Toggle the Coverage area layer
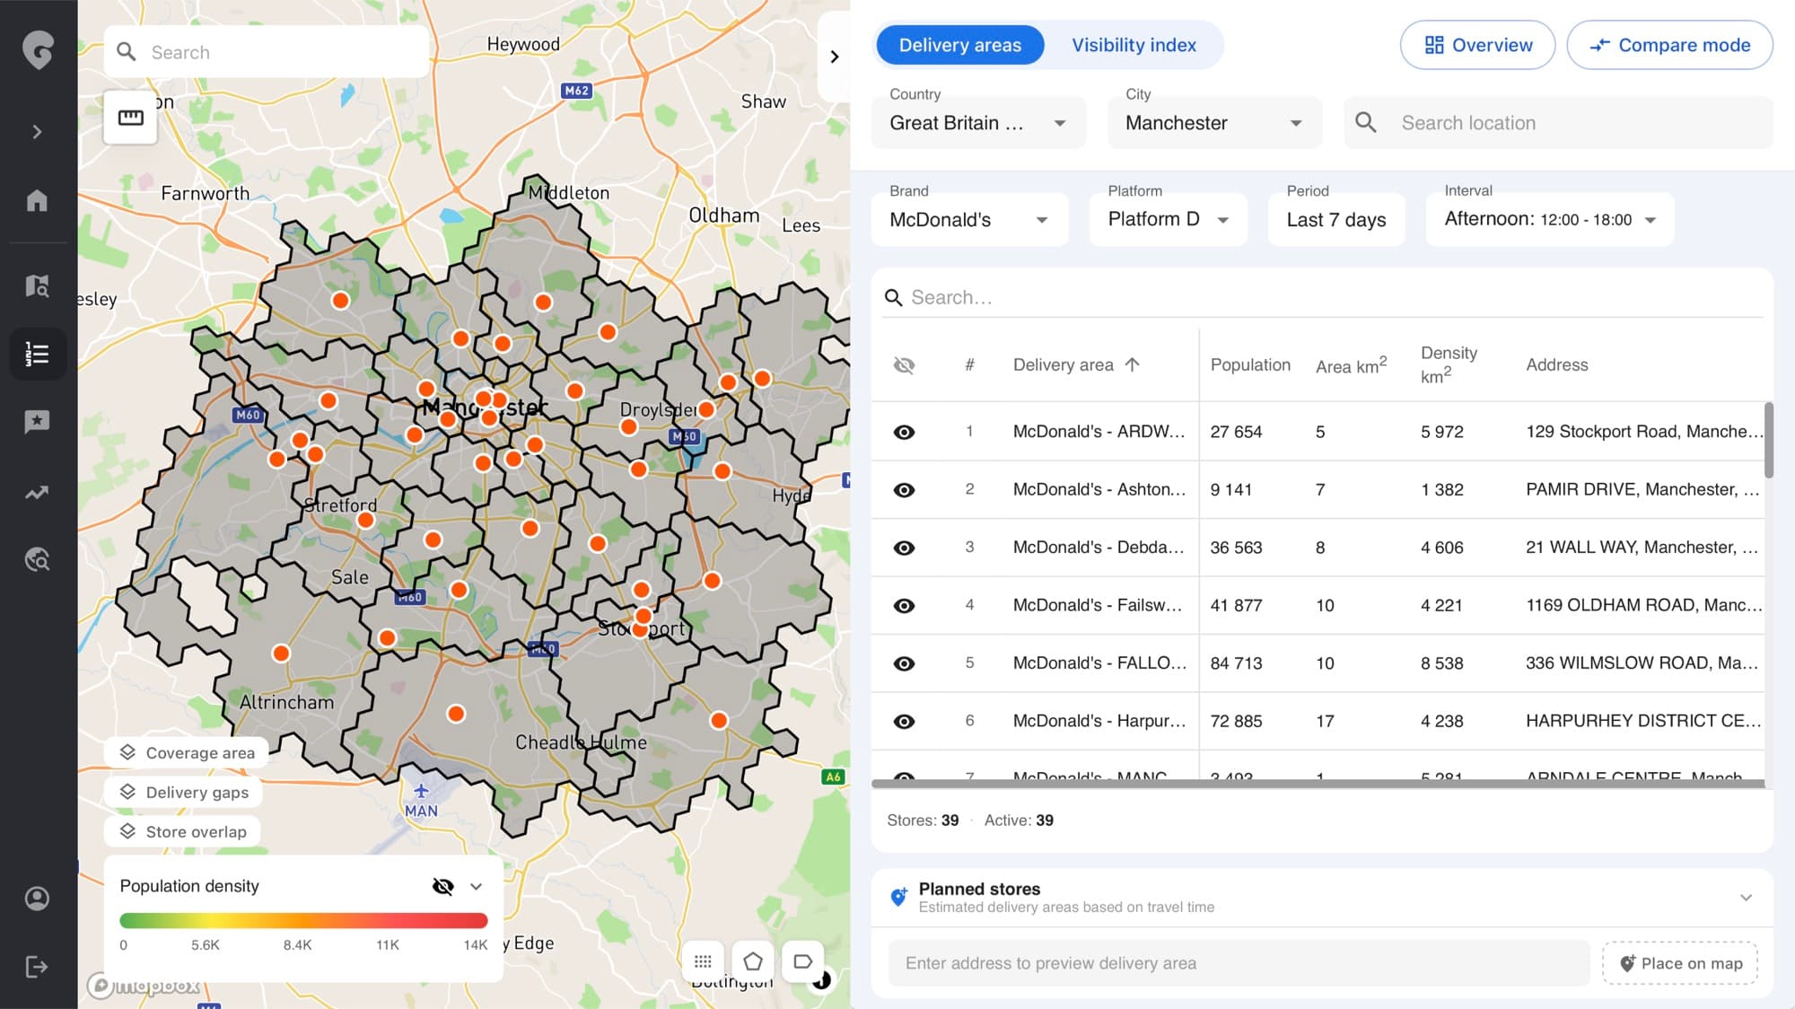The height and width of the screenshot is (1009, 1795). (x=187, y=752)
